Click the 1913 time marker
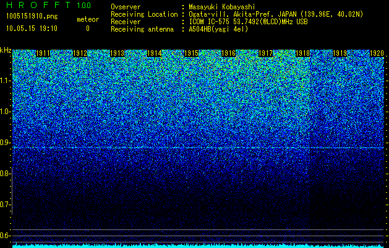The height and width of the screenshot is (248, 389). click(117, 53)
